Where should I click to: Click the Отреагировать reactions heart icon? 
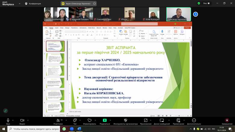point(89,121)
